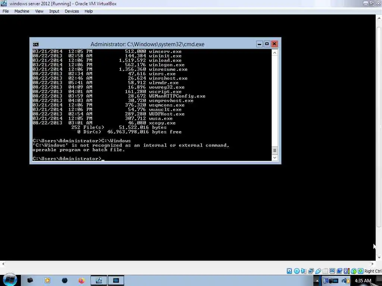Click the 'is not recognized' error line
Viewport: 382px width, 286px height.
(131, 146)
